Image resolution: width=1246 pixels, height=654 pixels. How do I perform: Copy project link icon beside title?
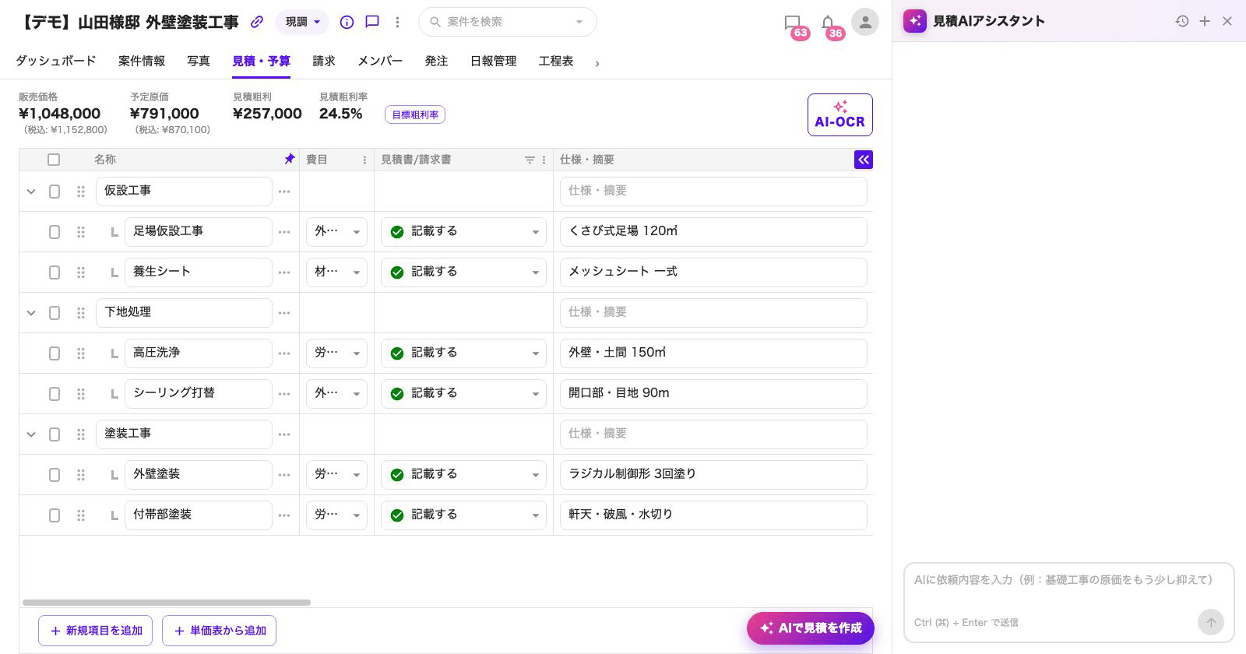point(256,22)
